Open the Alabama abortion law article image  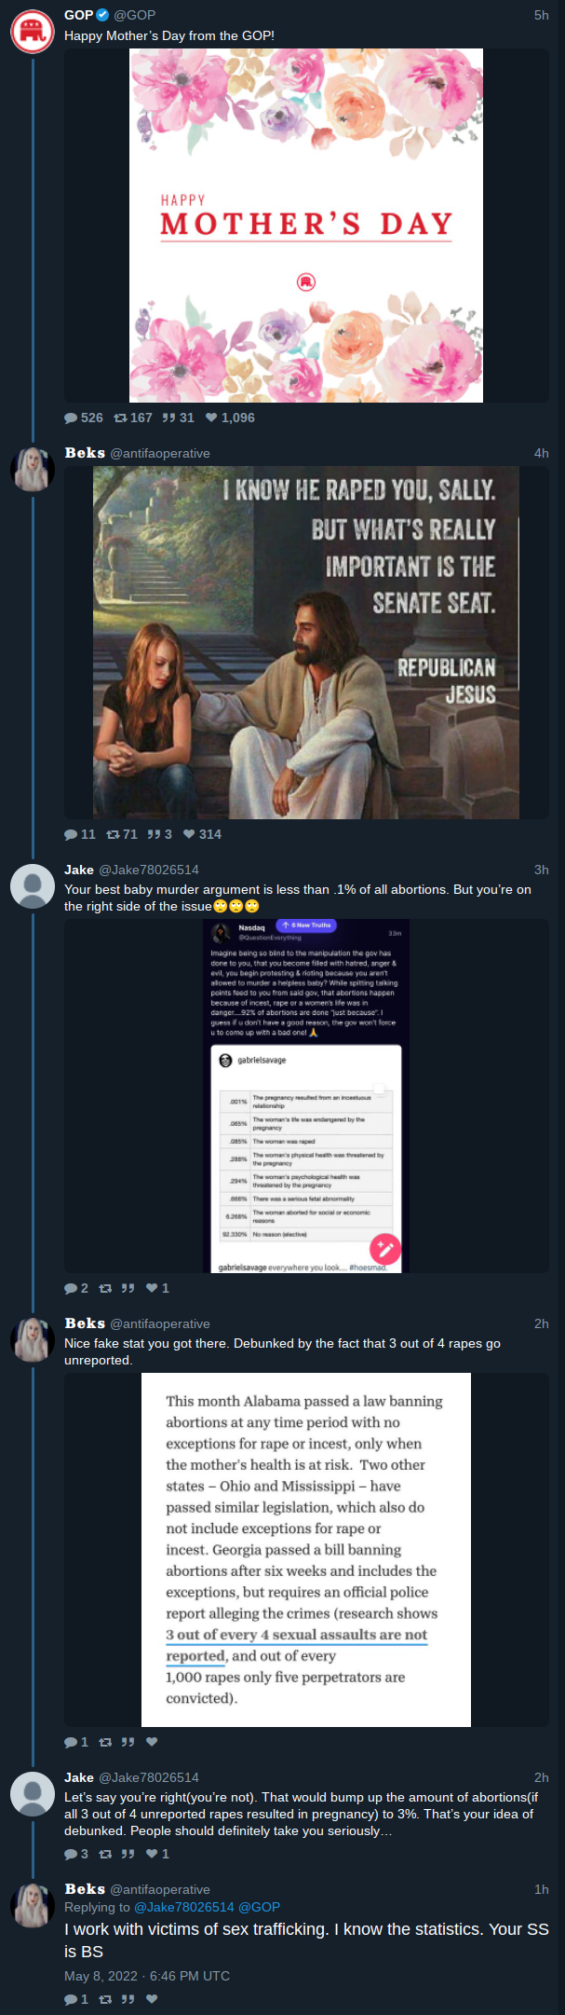[x=306, y=1550]
